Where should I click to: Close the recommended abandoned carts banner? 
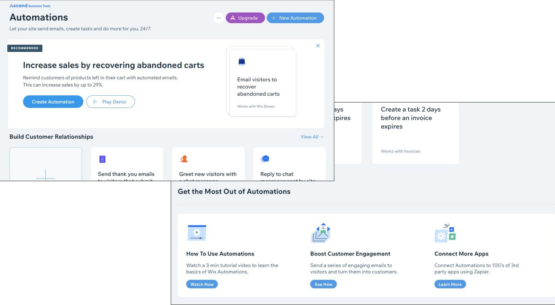[318, 46]
